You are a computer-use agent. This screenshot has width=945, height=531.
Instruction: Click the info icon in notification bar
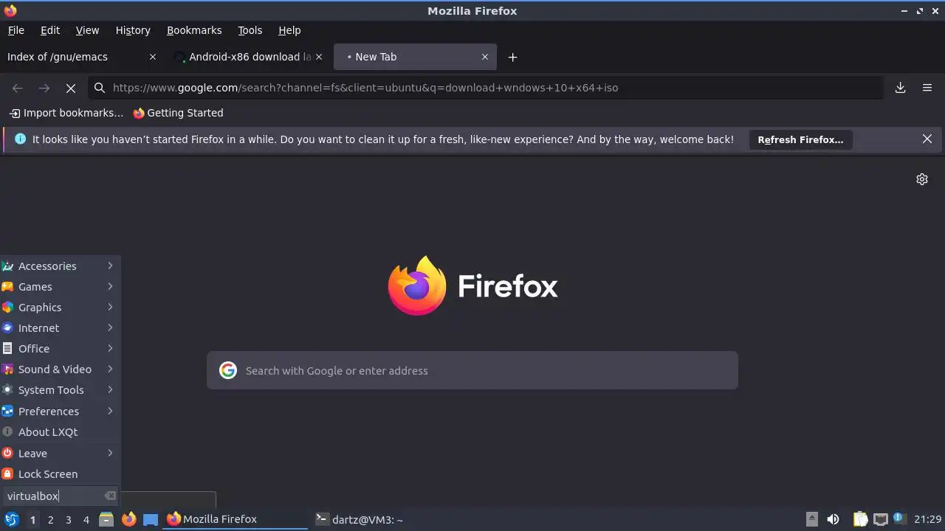click(20, 139)
